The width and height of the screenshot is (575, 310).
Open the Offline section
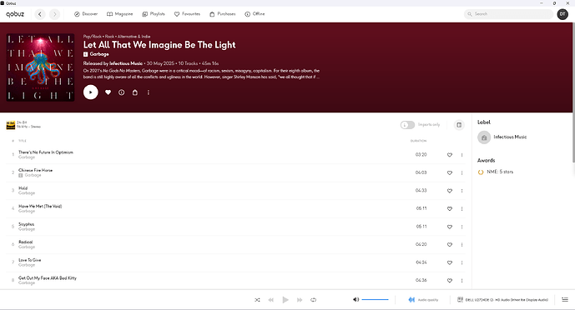click(255, 14)
